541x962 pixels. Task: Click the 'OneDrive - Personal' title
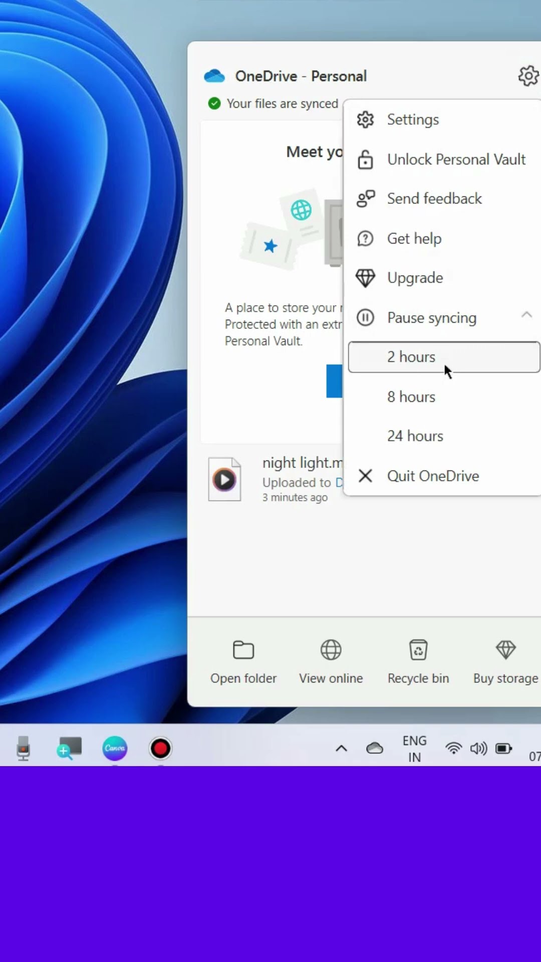pyautogui.click(x=301, y=76)
